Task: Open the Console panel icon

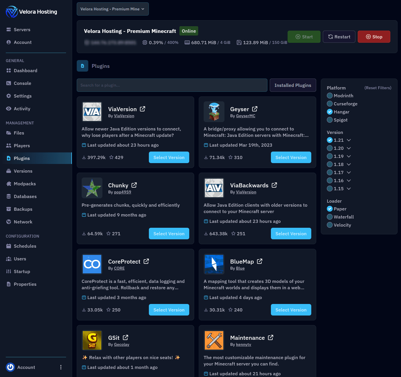Action: (9, 83)
